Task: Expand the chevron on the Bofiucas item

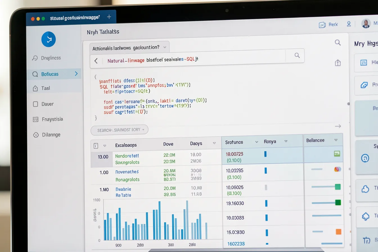Action: pyautogui.click(x=76, y=74)
